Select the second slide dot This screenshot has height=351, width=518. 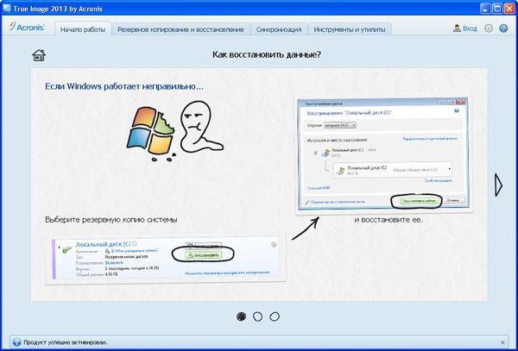pos(257,317)
